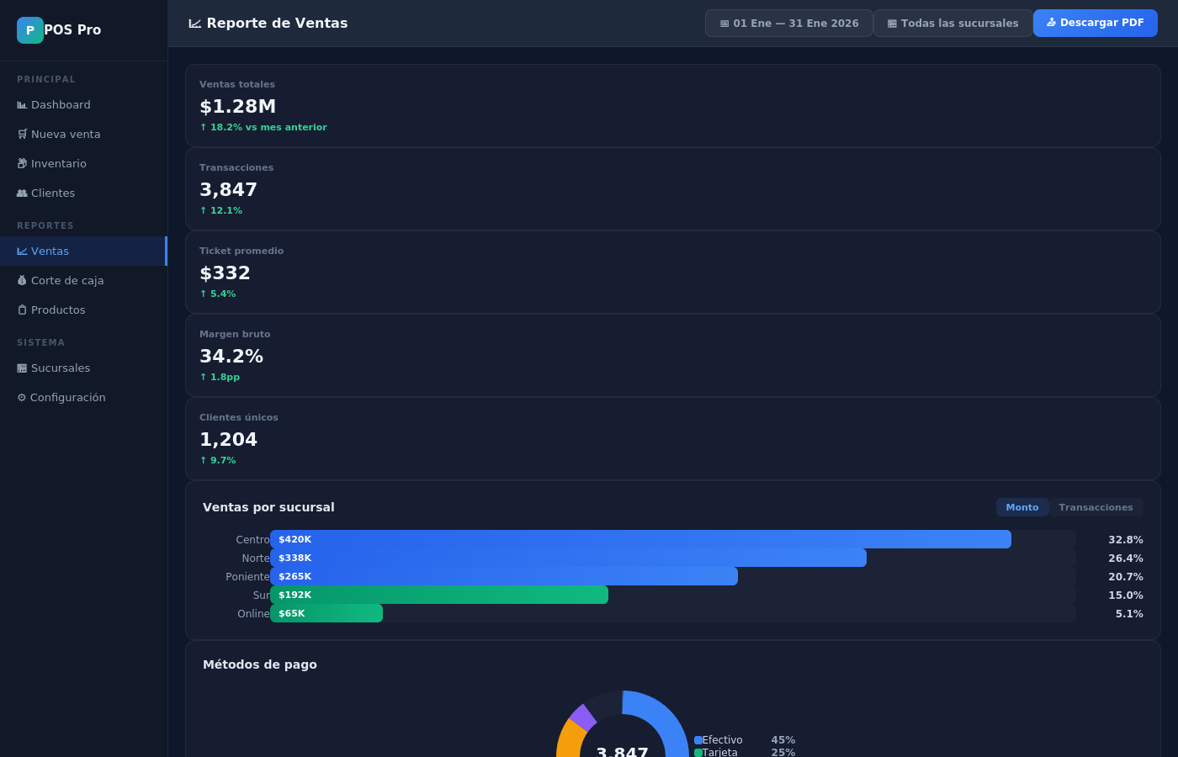Open the Ventas totales $1.28M card

(672, 106)
